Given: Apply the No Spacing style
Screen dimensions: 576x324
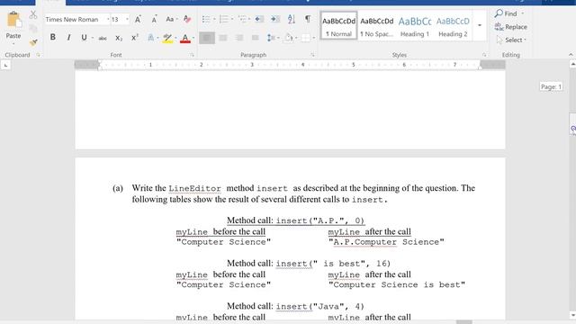Looking at the screenshot, I should tap(376, 25).
